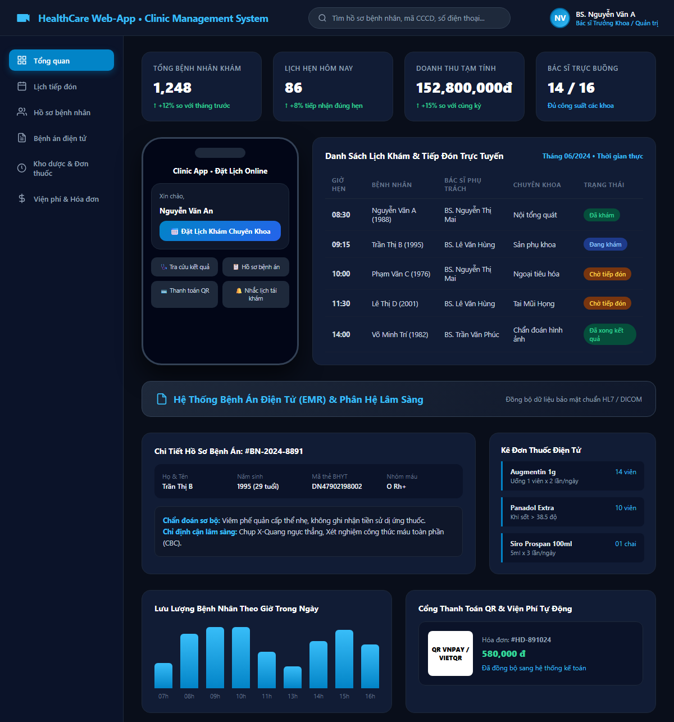The image size is (674, 722).
Task: Click the Đã khám status badge
Action: click(x=602, y=215)
